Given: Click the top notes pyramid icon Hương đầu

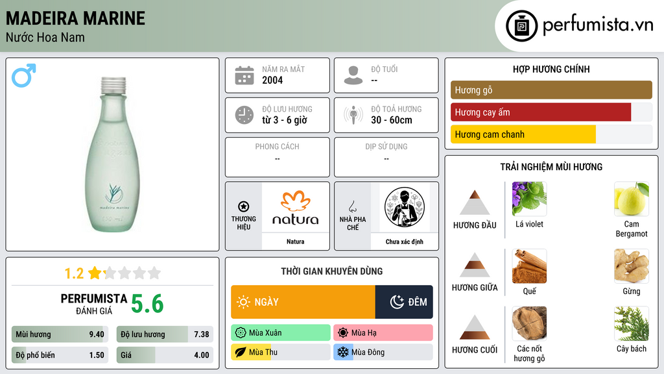Looking at the screenshot, I should click(x=475, y=203).
